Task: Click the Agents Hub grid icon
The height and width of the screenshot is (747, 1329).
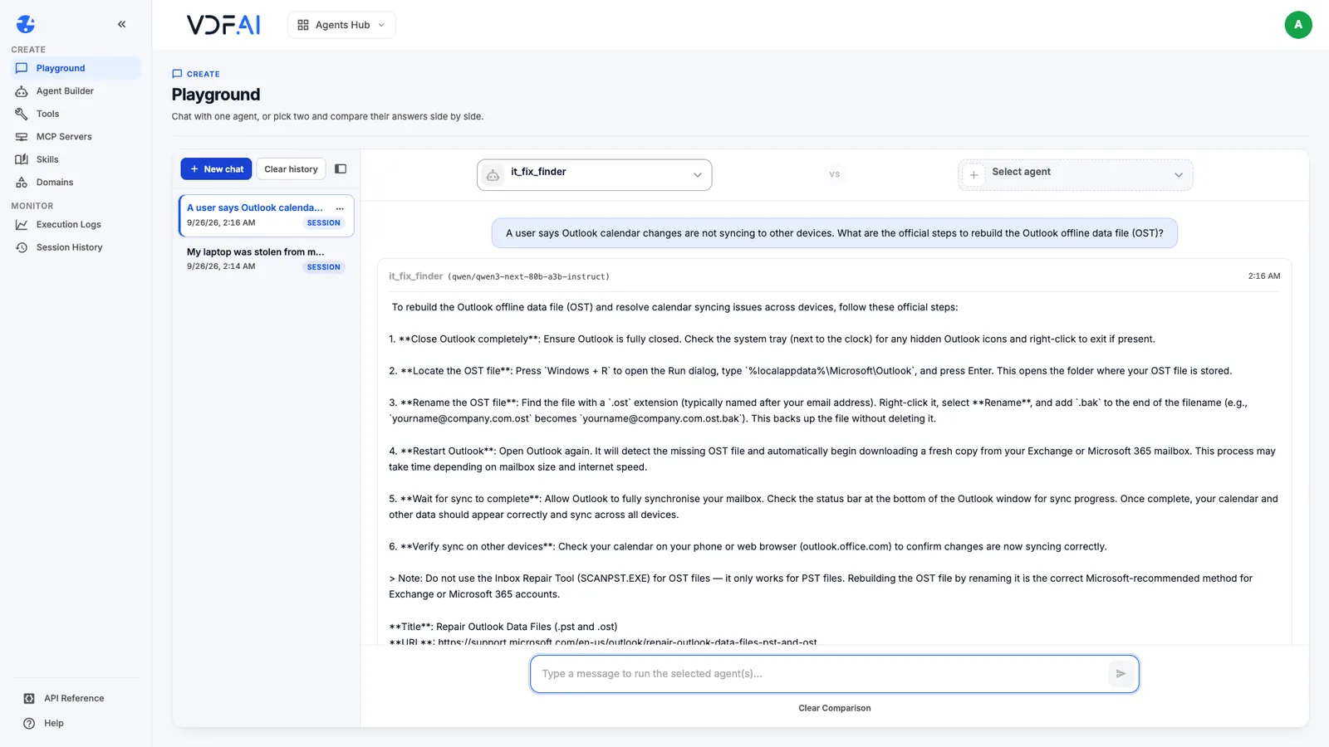Action: [303, 25]
